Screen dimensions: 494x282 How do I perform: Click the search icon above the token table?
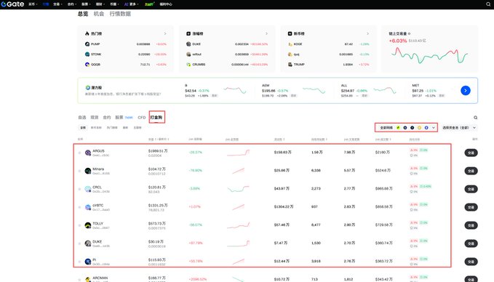(x=475, y=118)
